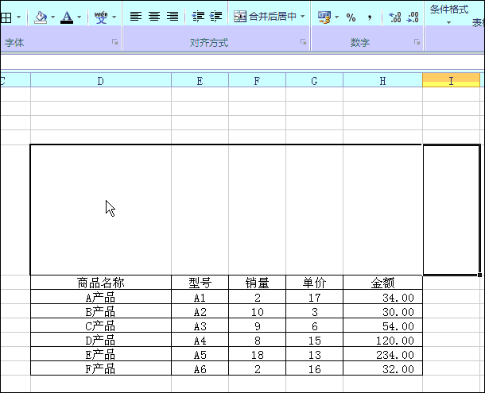Select the cell containing 商品名称

[x=100, y=283]
